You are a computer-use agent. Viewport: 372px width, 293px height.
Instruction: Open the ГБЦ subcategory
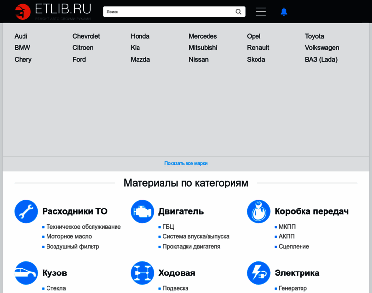click(168, 227)
